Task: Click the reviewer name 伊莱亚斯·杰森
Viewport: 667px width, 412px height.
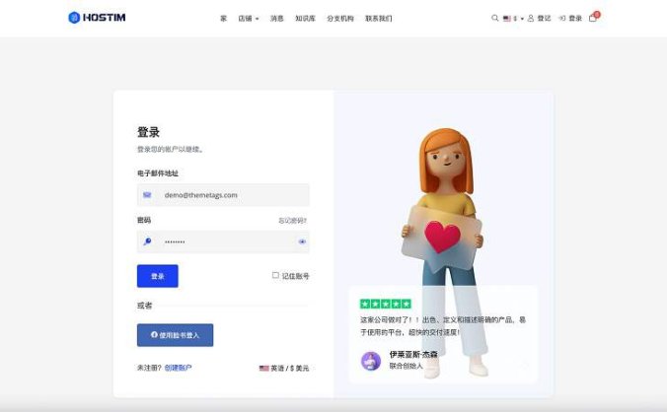Action: (x=413, y=354)
